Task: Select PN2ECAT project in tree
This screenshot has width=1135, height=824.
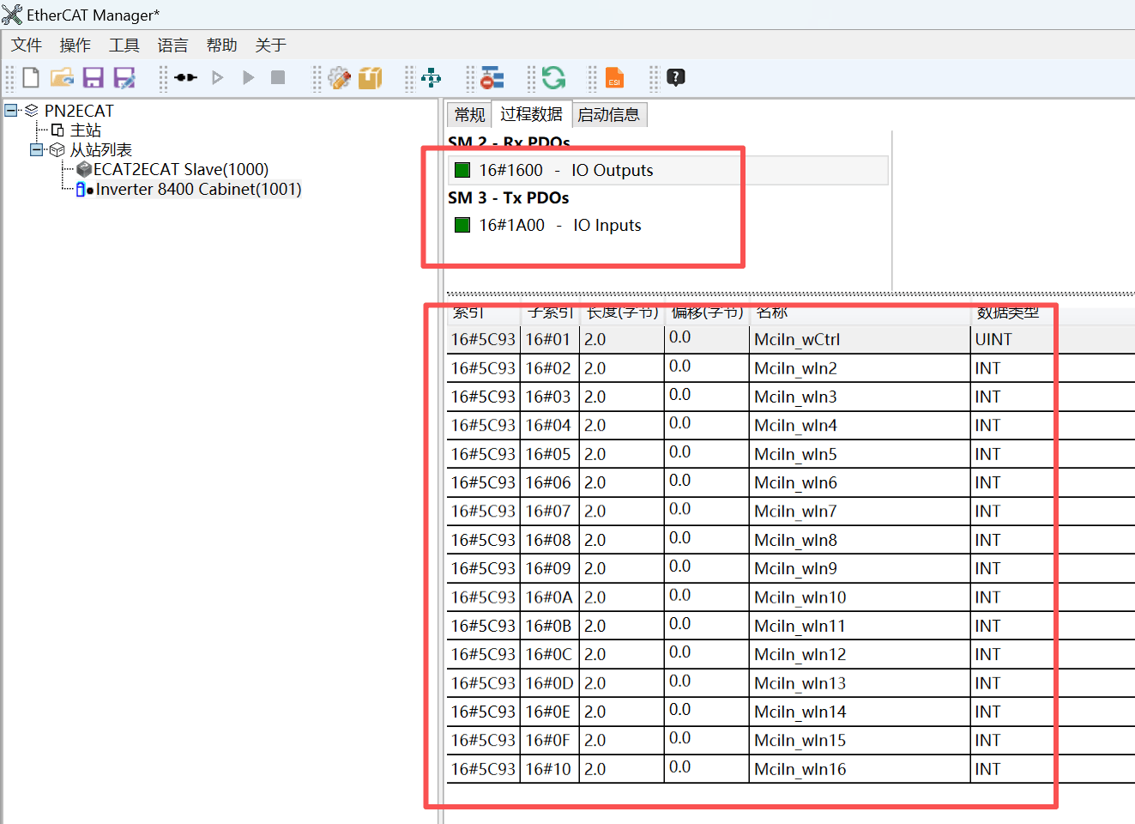Action: click(x=79, y=111)
